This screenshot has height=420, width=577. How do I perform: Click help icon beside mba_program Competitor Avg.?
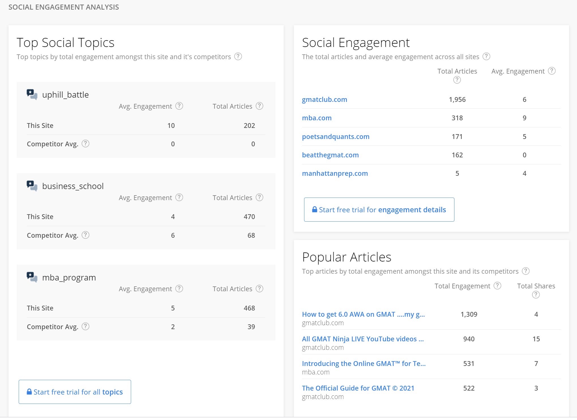pyautogui.click(x=86, y=326)
